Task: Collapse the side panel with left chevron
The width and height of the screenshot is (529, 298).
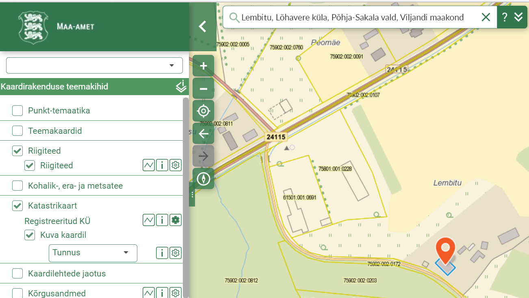Action: (x=202, y=27)
